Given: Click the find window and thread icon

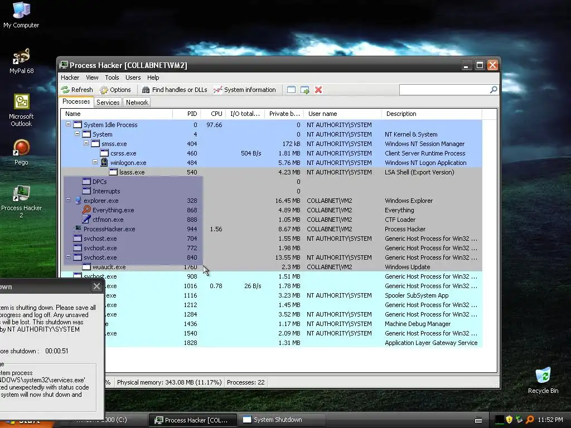Looking at the screenshot, I should [305, 90].
